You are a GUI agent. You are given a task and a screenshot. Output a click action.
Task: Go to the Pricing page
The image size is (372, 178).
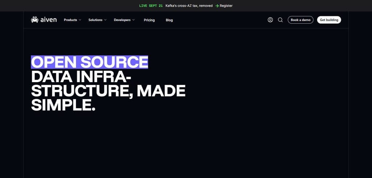point(149,20)
